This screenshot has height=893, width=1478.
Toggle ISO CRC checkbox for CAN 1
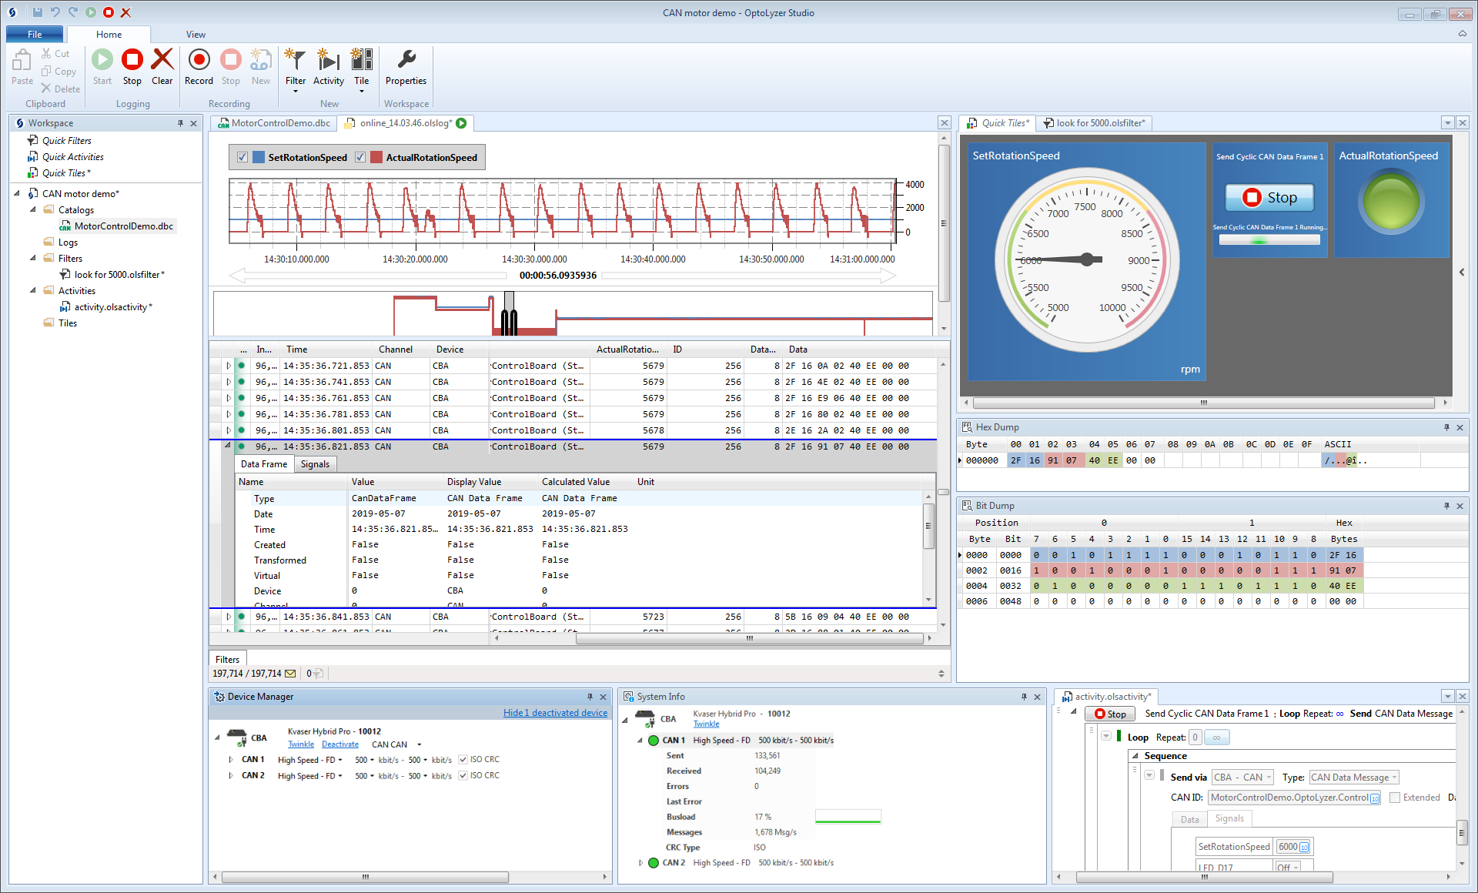pos(463,760)
